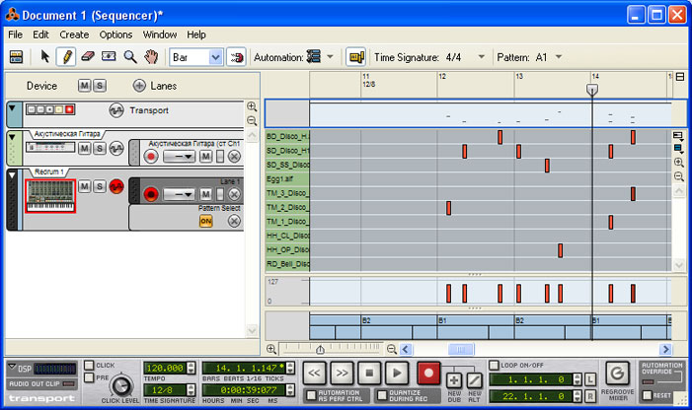Delete Lane 1 with X button

(234, 194)
